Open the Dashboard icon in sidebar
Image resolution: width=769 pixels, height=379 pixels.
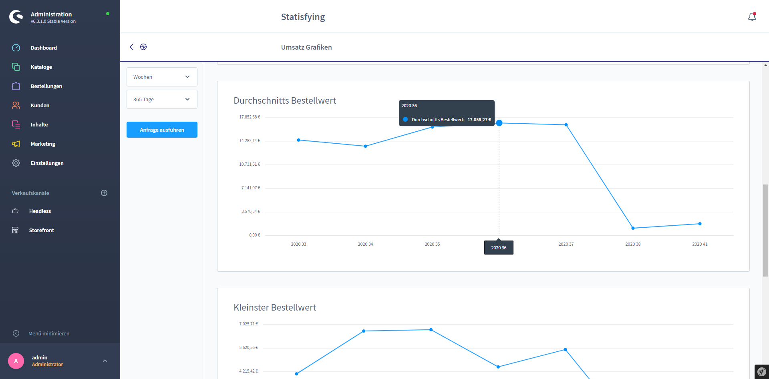(x=16, y=48)
